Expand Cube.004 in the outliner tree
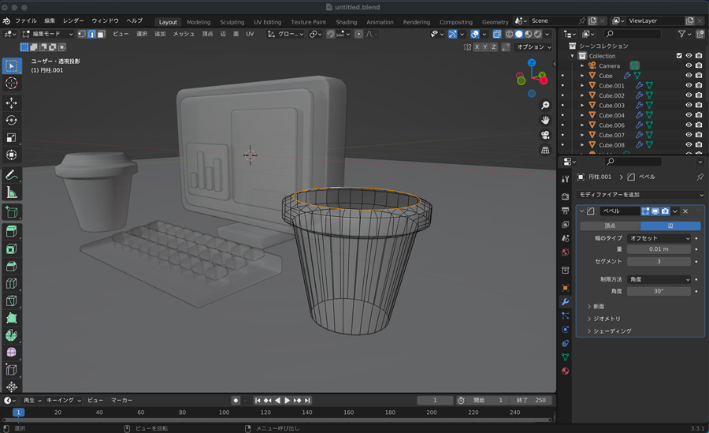 pyautogui.click(x=582, y=115)
